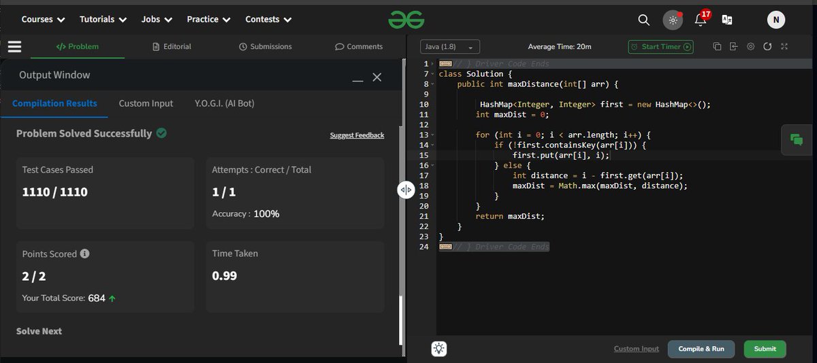This screenshot has height=363, width=817.
Task: Expand the Tutorials dropdown
Action: 103,20
